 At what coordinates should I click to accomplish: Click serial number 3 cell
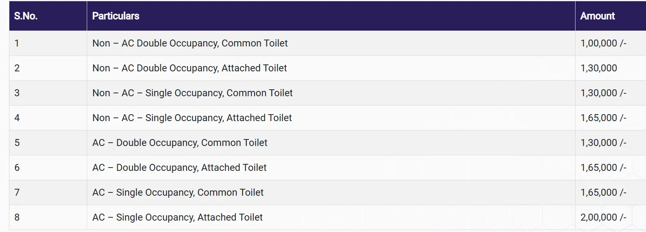pyautogui.click(x=17, y=93)
